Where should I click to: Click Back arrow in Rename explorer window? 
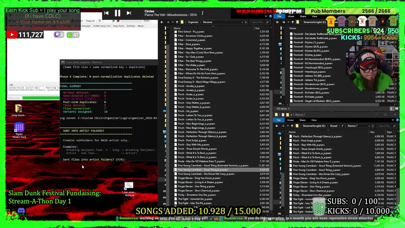pyautogui.click(x=162, y=22)
